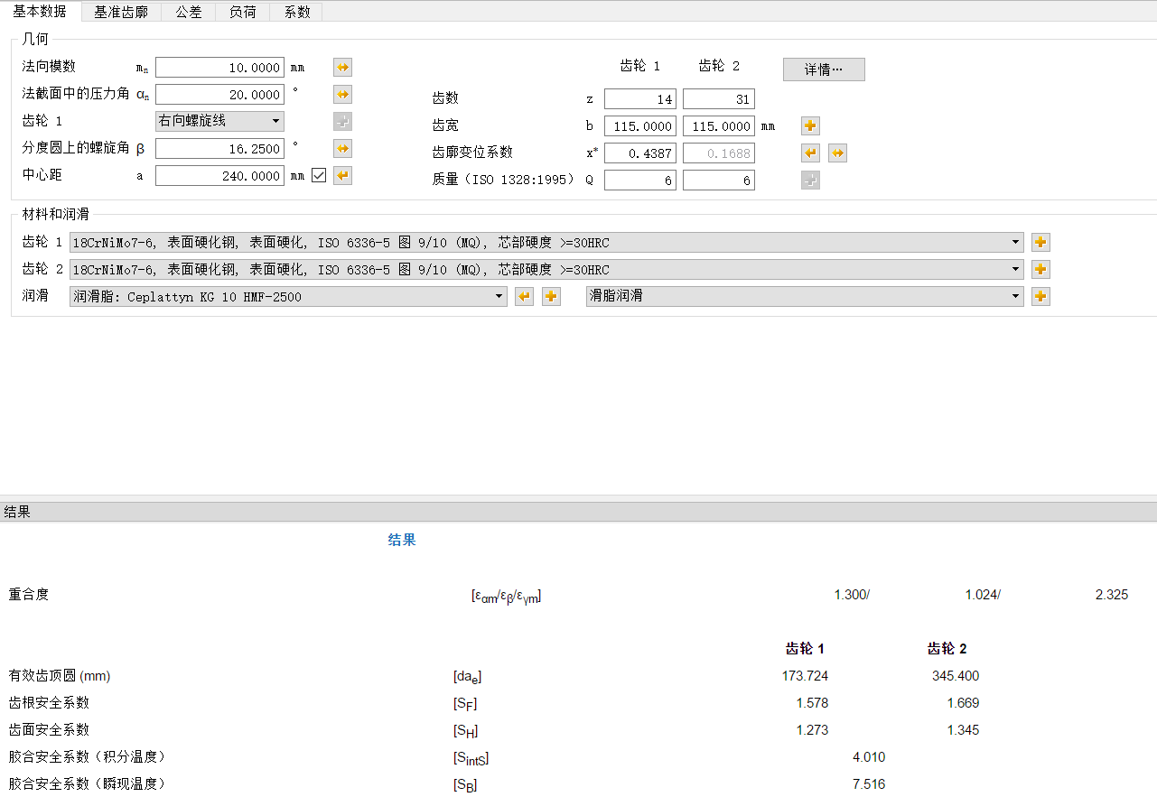Click the 有效齿顶圆 value 345.400
The height and width of the screenshot is (806, 1157).
click(x=956, y=676)
